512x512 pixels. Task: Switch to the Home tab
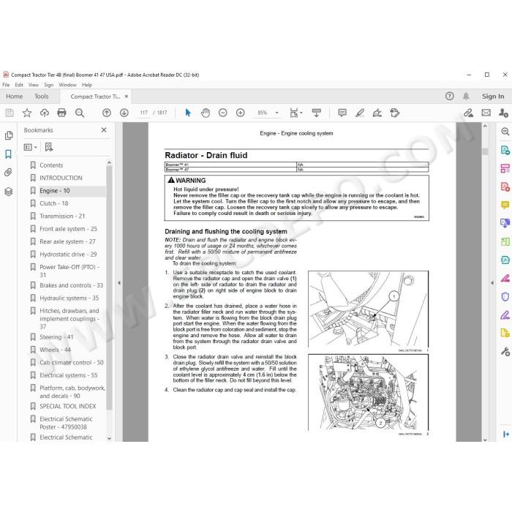pyautogui.click(x=15, y=97)
